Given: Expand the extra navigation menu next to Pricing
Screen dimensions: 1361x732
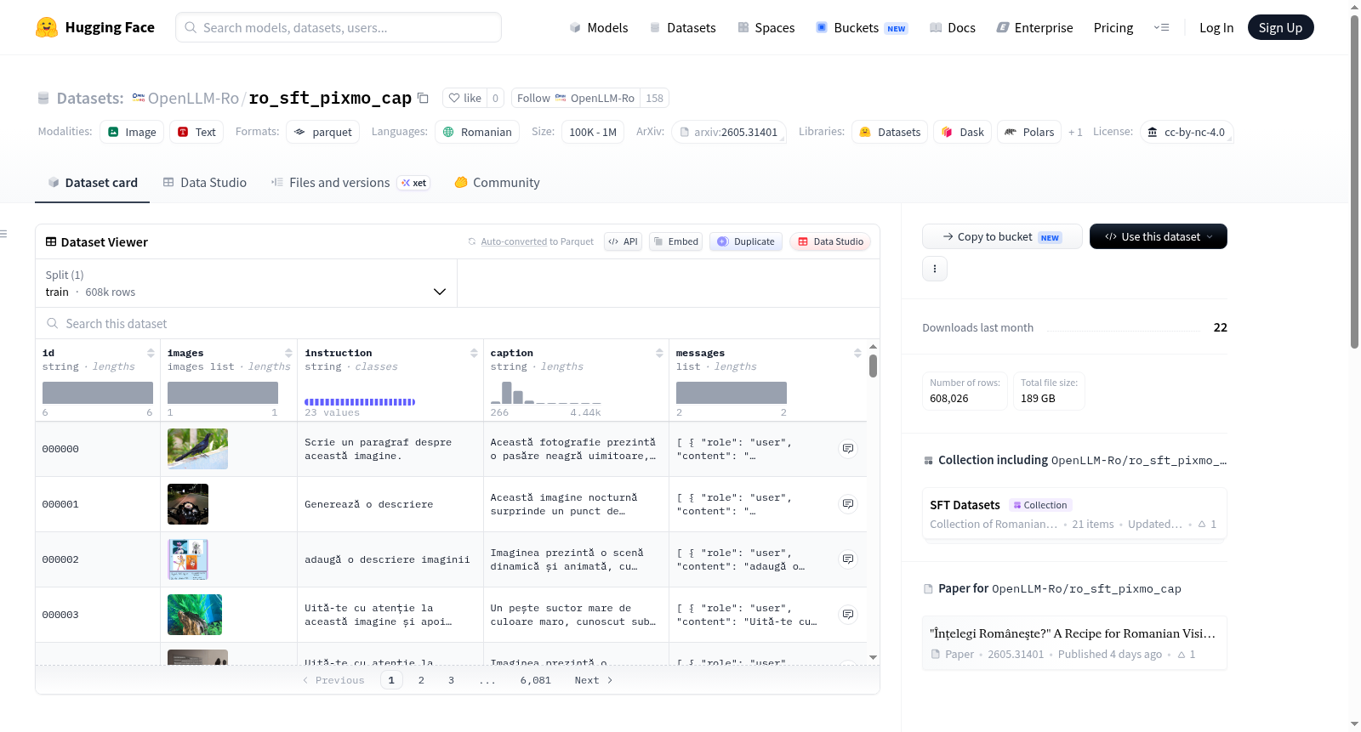Looking at the screenshot, I should click(x=1161, y=27).
